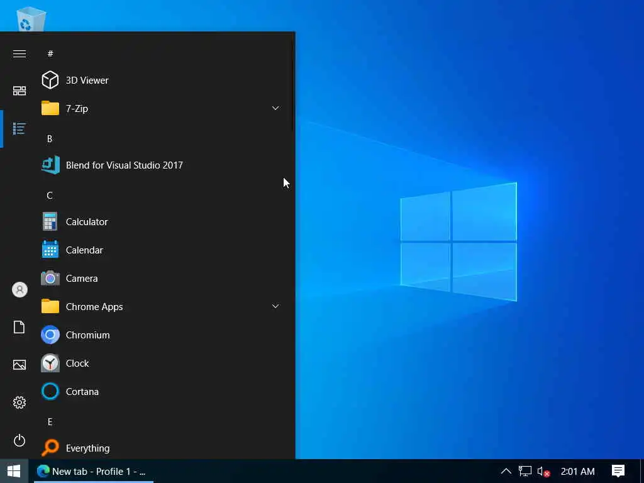Click 'Blend for Visual Studio 2017' text

point(124,165)
